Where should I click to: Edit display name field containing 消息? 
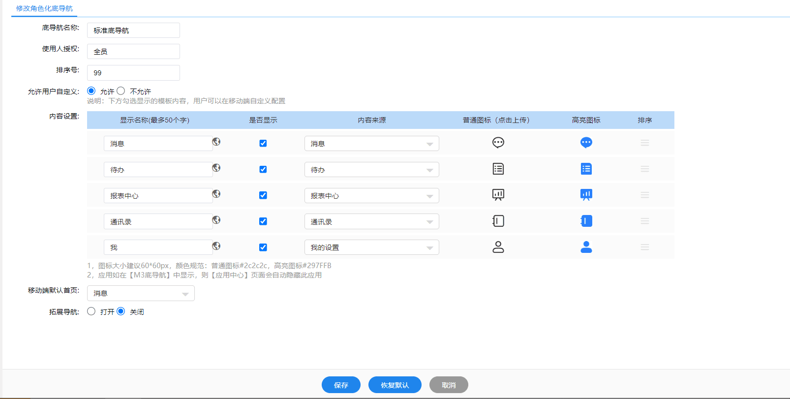coord(158,144)
